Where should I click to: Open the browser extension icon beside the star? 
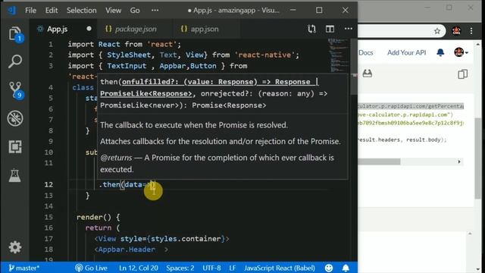(x=456, y=31)
